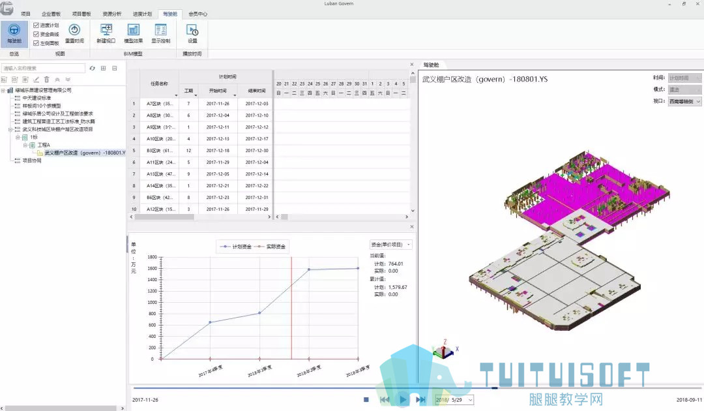This screenshot has height=411, width=704.
Task: Switch to the 进度计划 ribbon tab
Action: (142, 14)
